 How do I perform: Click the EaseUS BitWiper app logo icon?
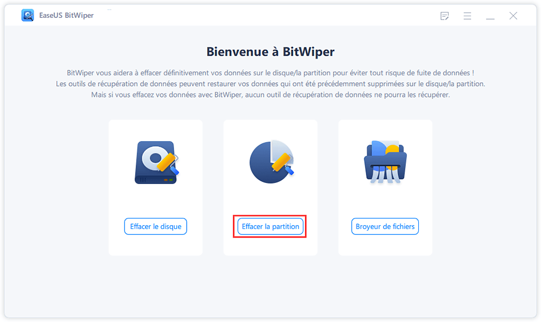[28, 15]
